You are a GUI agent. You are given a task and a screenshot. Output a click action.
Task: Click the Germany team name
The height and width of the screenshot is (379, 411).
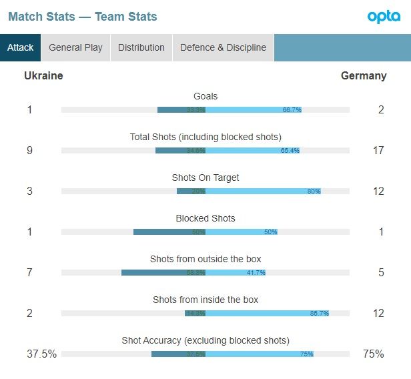pos(364,75)
